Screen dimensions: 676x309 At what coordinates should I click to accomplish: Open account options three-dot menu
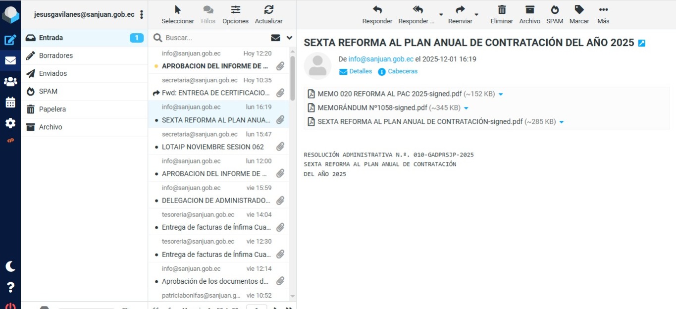pyautogui.click(x=142, y=14)
